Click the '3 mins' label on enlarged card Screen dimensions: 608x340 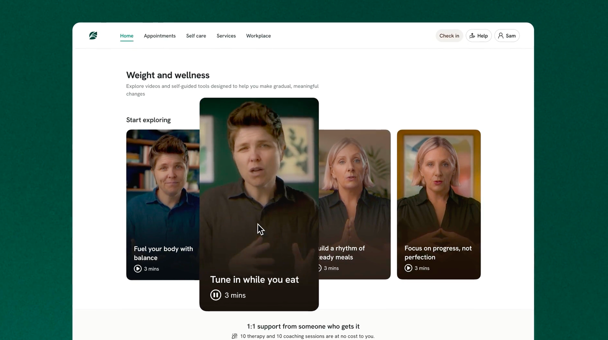235,295
